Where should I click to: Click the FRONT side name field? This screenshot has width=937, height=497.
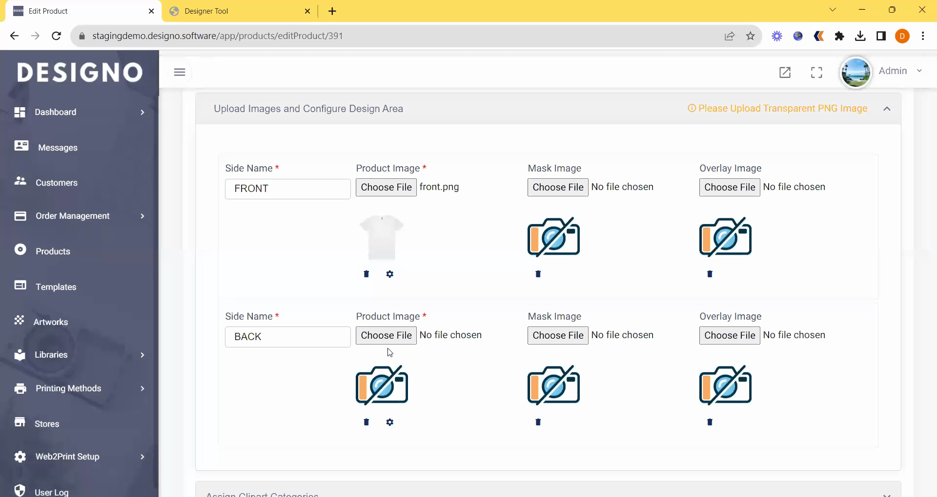click(287, 189)
